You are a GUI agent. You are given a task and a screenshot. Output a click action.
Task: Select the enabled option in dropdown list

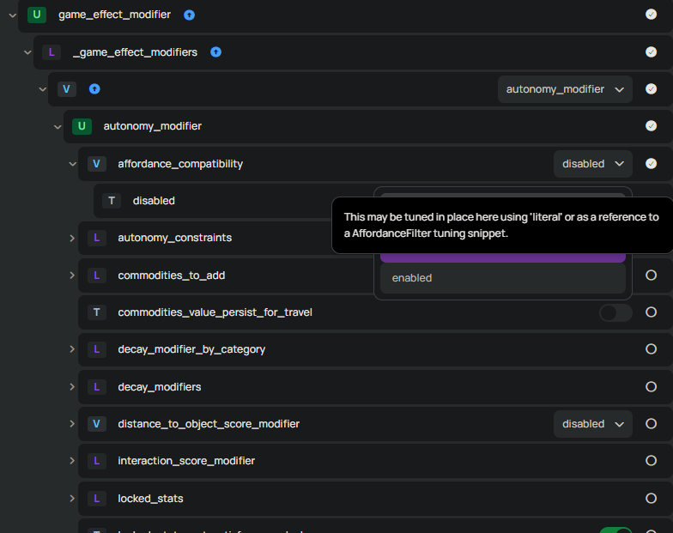502,278
